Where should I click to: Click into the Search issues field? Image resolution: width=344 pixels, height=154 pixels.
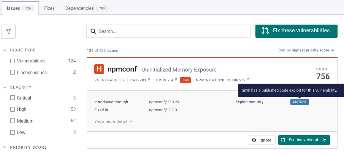pos(168,31)
